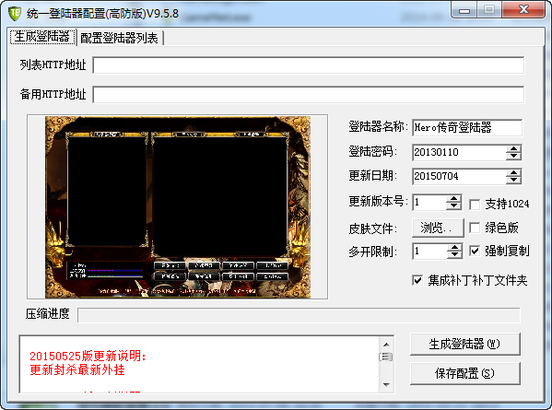Increase 更新日期 value with up arrow
This screenshot has height=410, width=552.
point(513,172)
